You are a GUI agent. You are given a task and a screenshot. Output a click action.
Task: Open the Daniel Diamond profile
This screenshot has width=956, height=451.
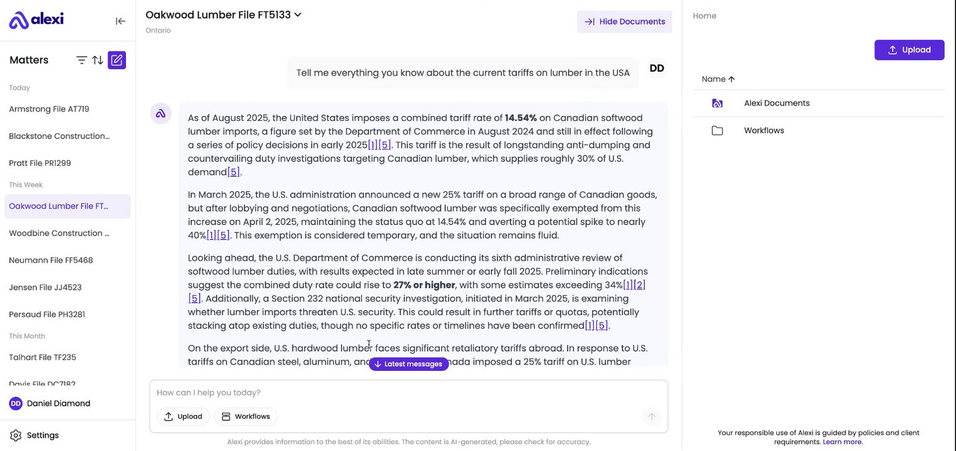(x=58, y=403)
